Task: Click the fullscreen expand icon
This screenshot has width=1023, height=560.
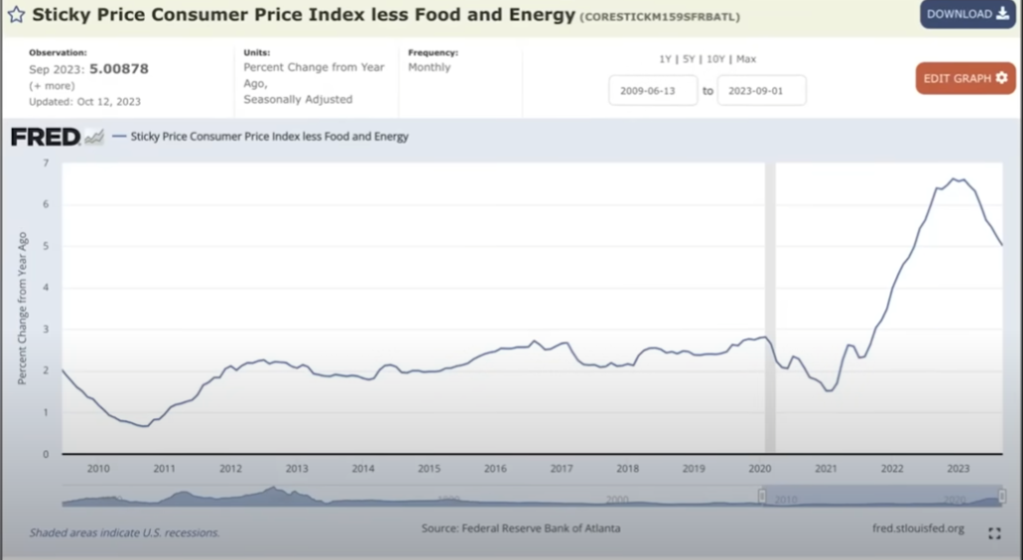Action: pos(994,533)
